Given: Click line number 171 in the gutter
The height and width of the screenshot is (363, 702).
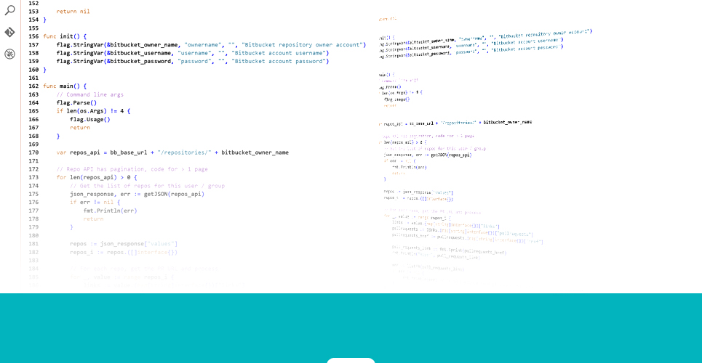Looking at the screenshot, I should [33, 160].
